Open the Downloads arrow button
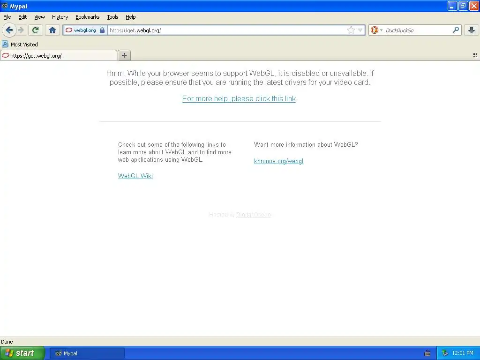 coord(472,30)
